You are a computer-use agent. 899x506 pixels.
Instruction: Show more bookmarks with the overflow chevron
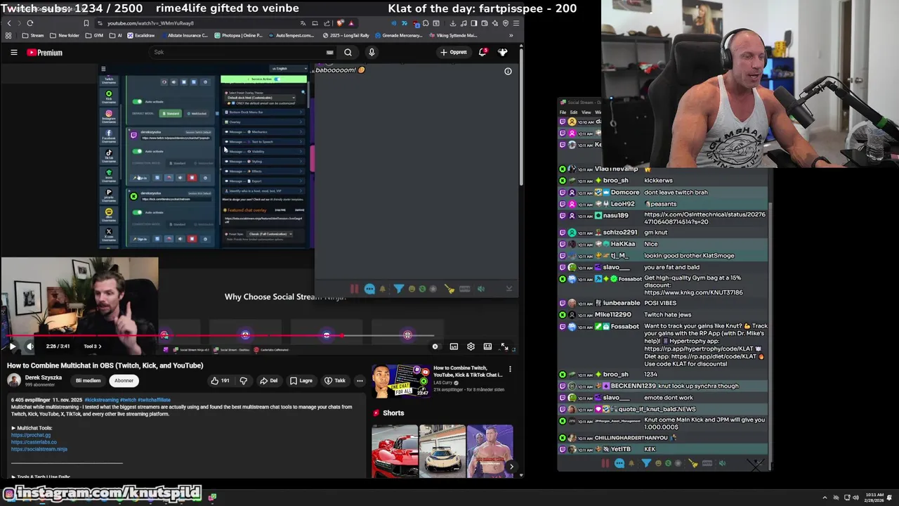[x=511, y=35]
